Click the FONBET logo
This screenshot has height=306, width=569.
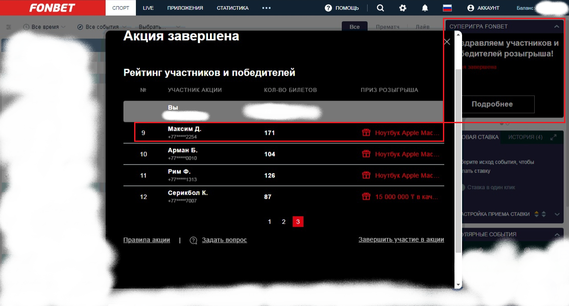(53, 8)
